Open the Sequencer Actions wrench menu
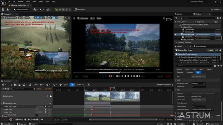Viewport: 223px width, 125px height. (x=35, y=85)
